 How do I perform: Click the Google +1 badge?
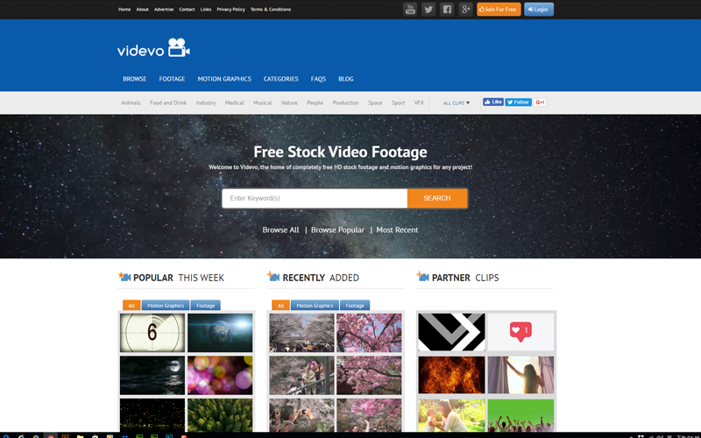(x=541, y=102)
